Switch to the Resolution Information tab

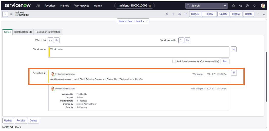(x=48, y=32)
